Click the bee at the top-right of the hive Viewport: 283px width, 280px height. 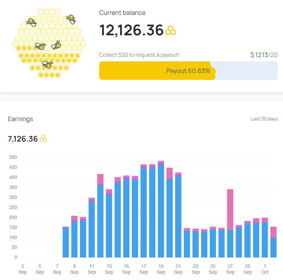pyautogui.click(x=71, y=19)
